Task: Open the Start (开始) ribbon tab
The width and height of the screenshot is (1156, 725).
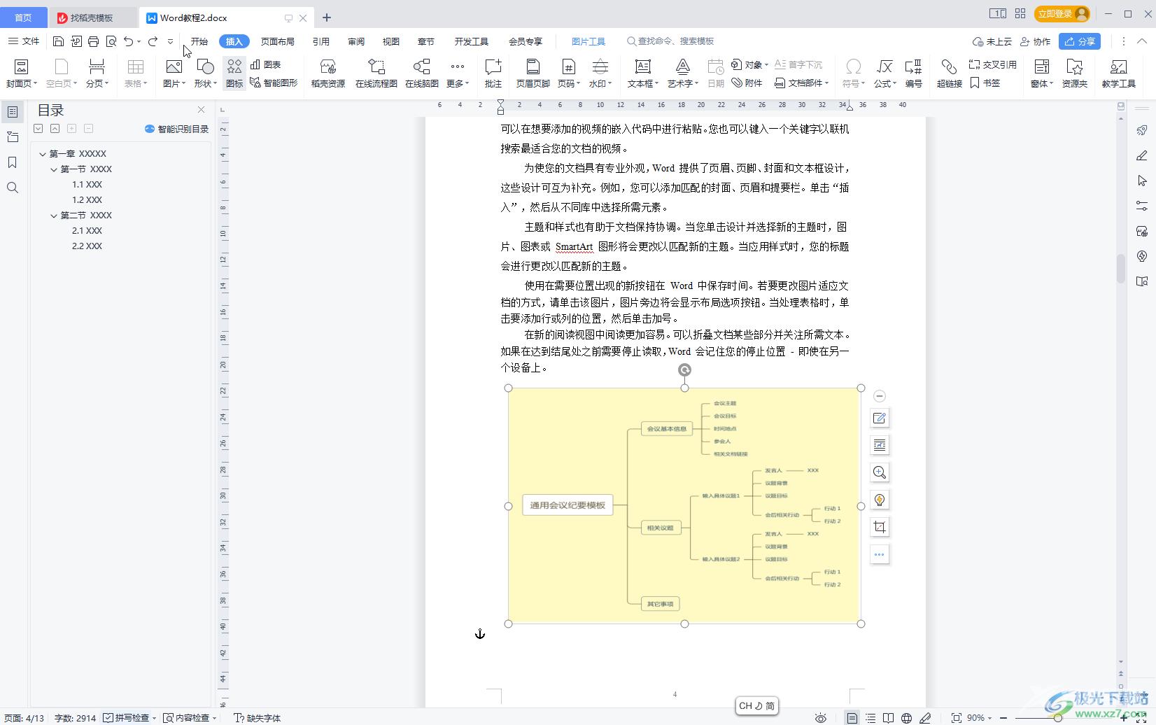Action: click(x=199, y=41)
